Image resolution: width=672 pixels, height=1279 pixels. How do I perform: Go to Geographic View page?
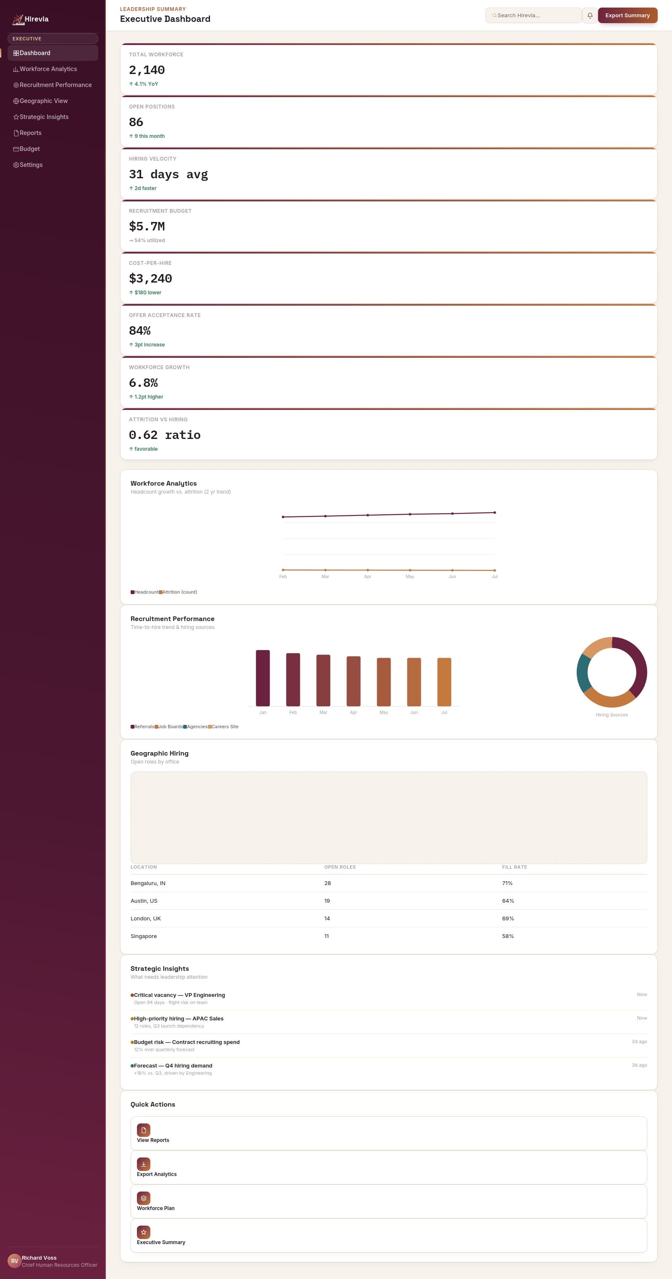point(52,101)
